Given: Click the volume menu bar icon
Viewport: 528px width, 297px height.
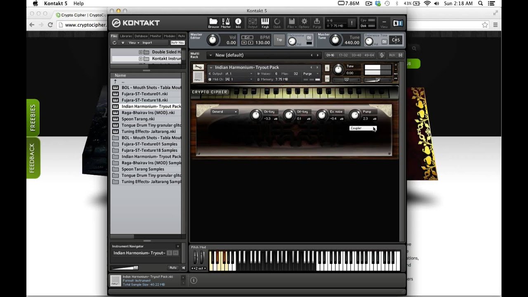Looking at the screenshot, I should (436, 3).
